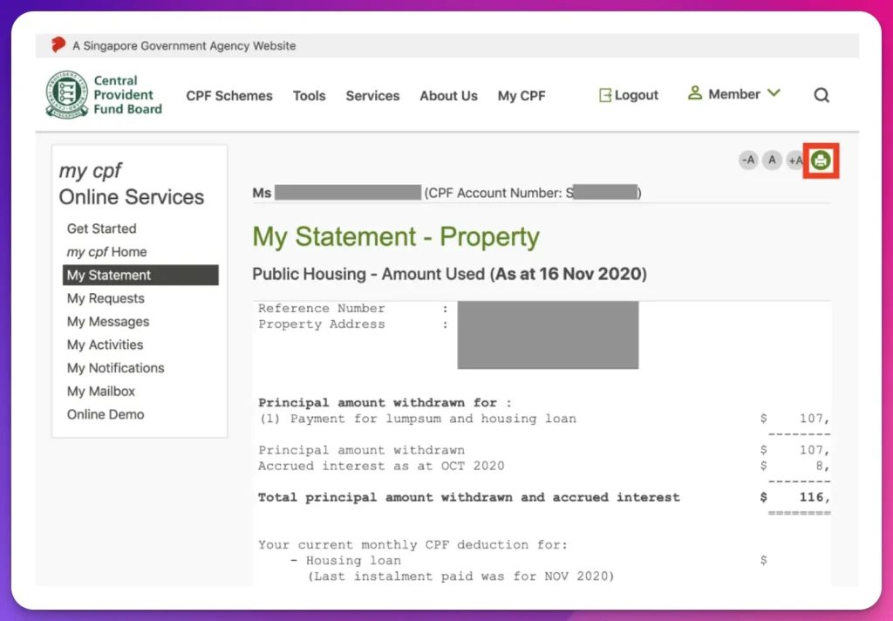The image size is (893, 621).
Task: Click the green print statement icon
Action: (820, 160)
